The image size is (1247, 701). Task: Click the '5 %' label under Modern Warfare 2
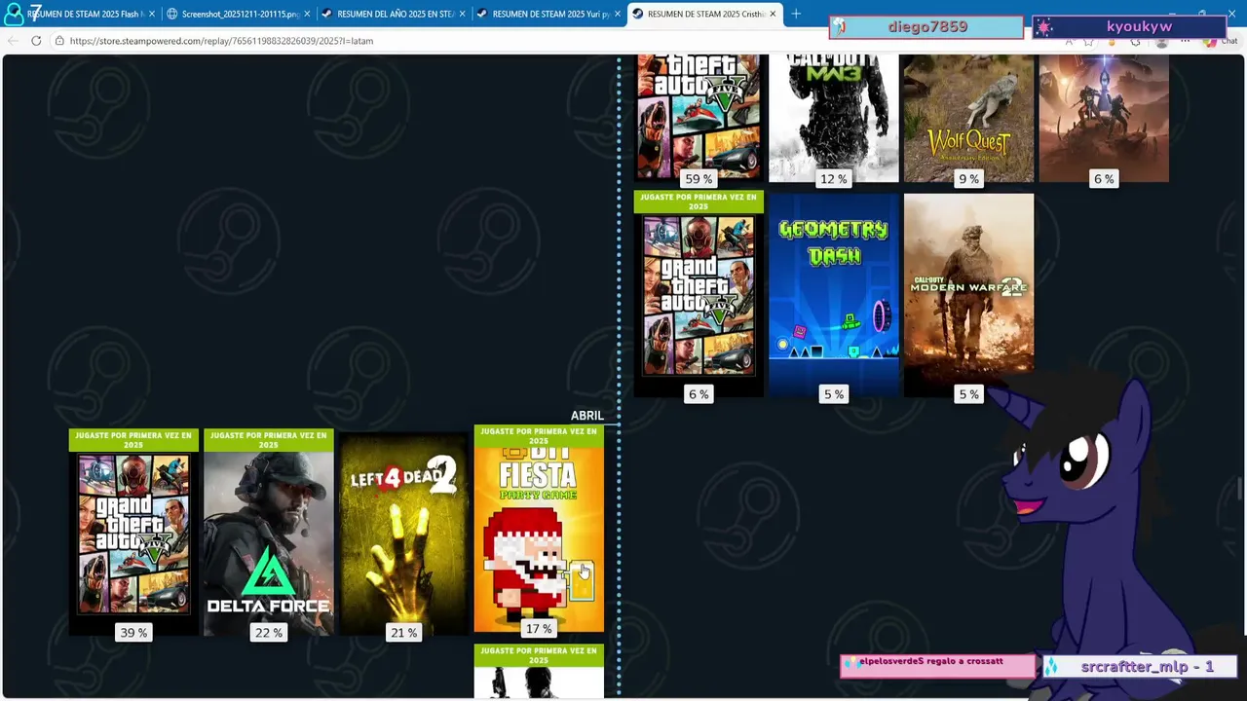point(968,394)
